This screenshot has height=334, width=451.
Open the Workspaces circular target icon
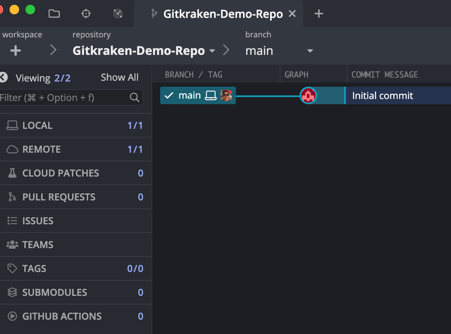118,14
